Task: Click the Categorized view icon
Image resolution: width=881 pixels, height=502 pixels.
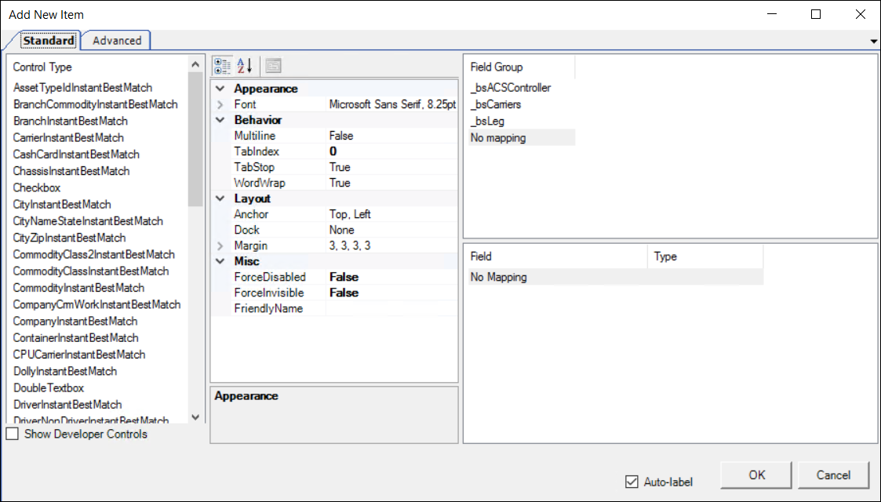Action: click(x=222, y=66)
